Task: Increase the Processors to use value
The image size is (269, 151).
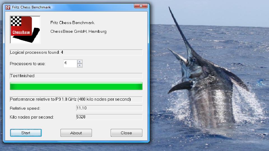Action: tap(80, 62)
